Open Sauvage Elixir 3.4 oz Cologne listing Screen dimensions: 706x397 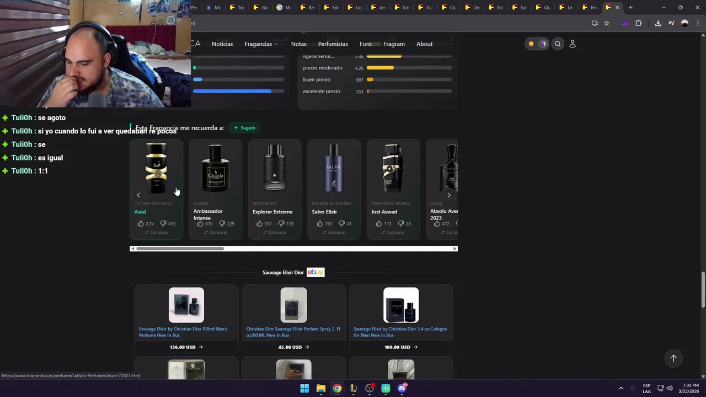(400, 332)
